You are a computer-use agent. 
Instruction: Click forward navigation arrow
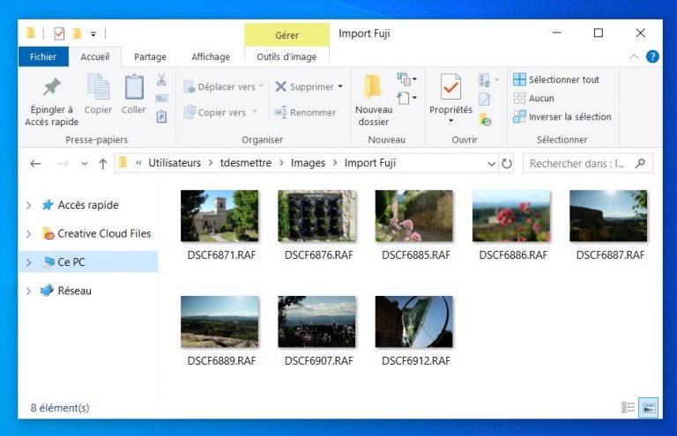[x=63, y=164]
